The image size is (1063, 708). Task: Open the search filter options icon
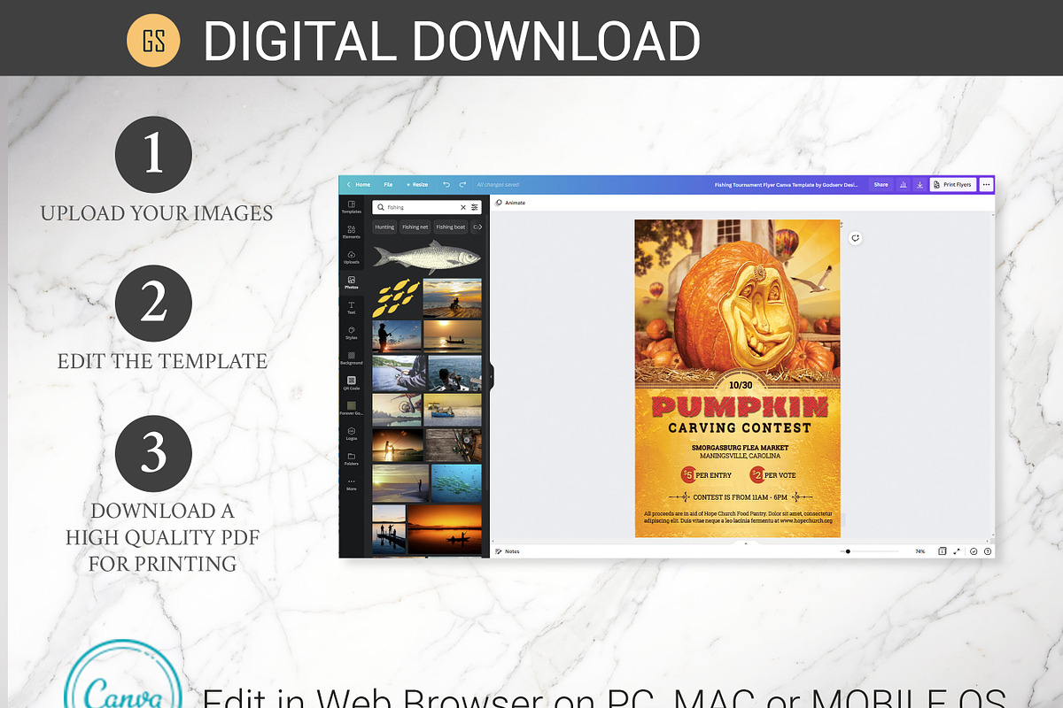point(475,207)
